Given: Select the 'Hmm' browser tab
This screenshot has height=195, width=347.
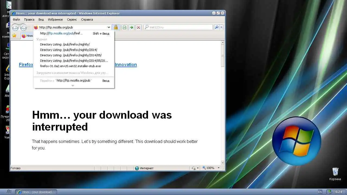Looking at the screenshot, I should 27,36.
